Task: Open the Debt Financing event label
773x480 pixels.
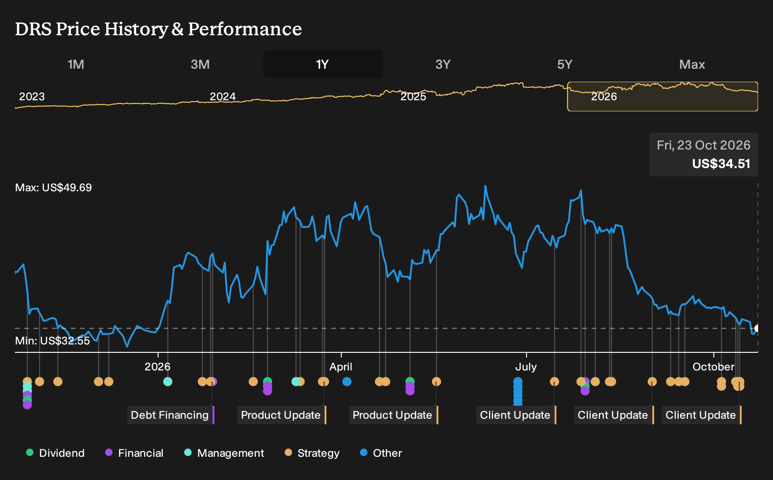Action: point(170,415)
